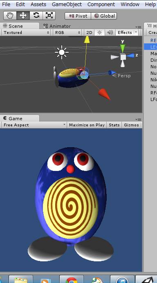Image resolution: width=157 pixels, height=283 pixels.
Task: Select the Move (Translate) tool
Action: pos(23,16)
